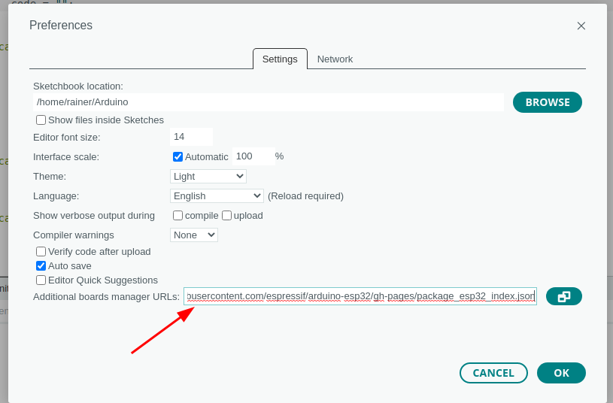Open the Compiler warnings dropdown
Screen dimensions: 613x403
click(193, 235)
